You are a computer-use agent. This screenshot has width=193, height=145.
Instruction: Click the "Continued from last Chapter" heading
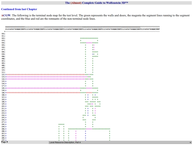click(19, 9)
